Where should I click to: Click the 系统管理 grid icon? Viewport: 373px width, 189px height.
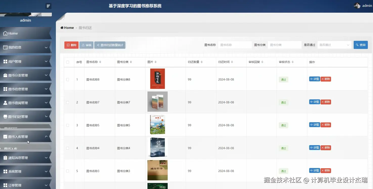click(5, 172)
